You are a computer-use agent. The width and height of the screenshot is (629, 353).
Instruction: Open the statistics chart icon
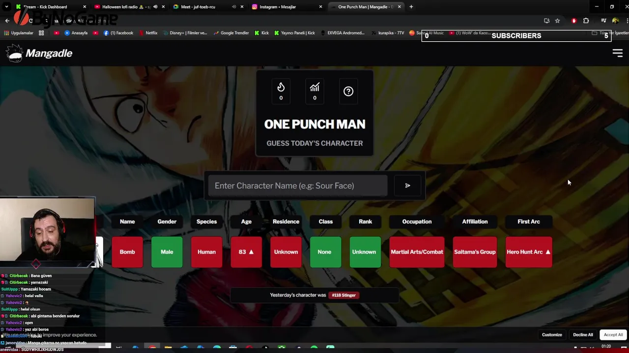(x=314, y=91)
